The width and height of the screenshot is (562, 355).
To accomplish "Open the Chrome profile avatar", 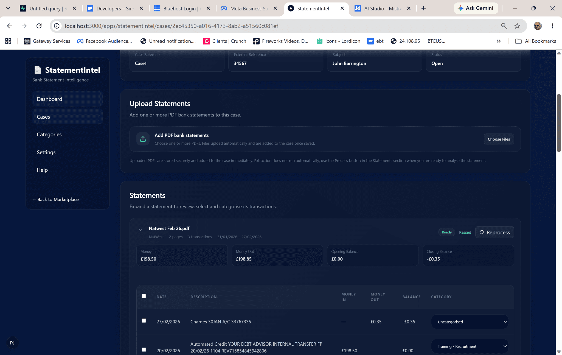I will tap(538, 26).
